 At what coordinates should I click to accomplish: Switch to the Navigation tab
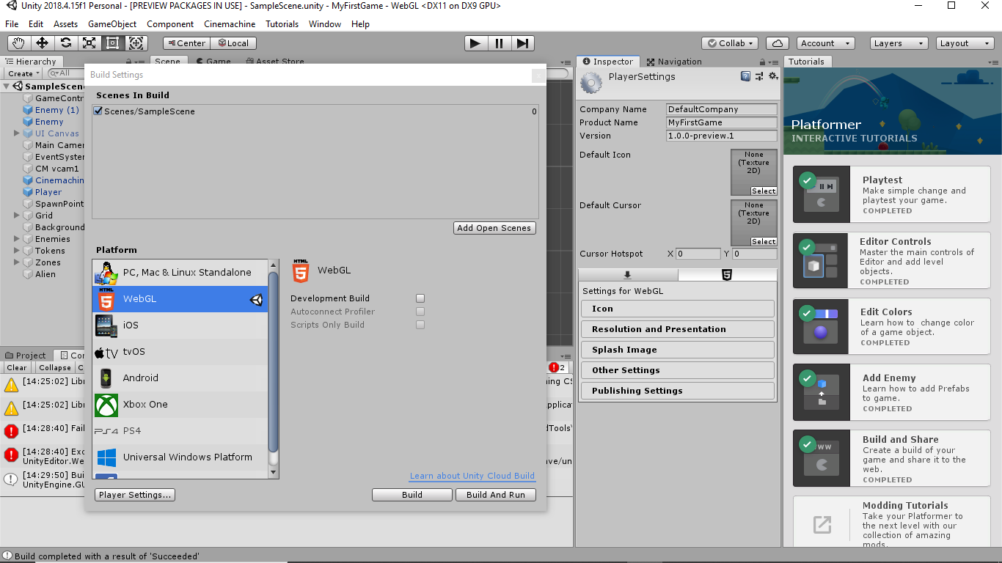[673, 62]
